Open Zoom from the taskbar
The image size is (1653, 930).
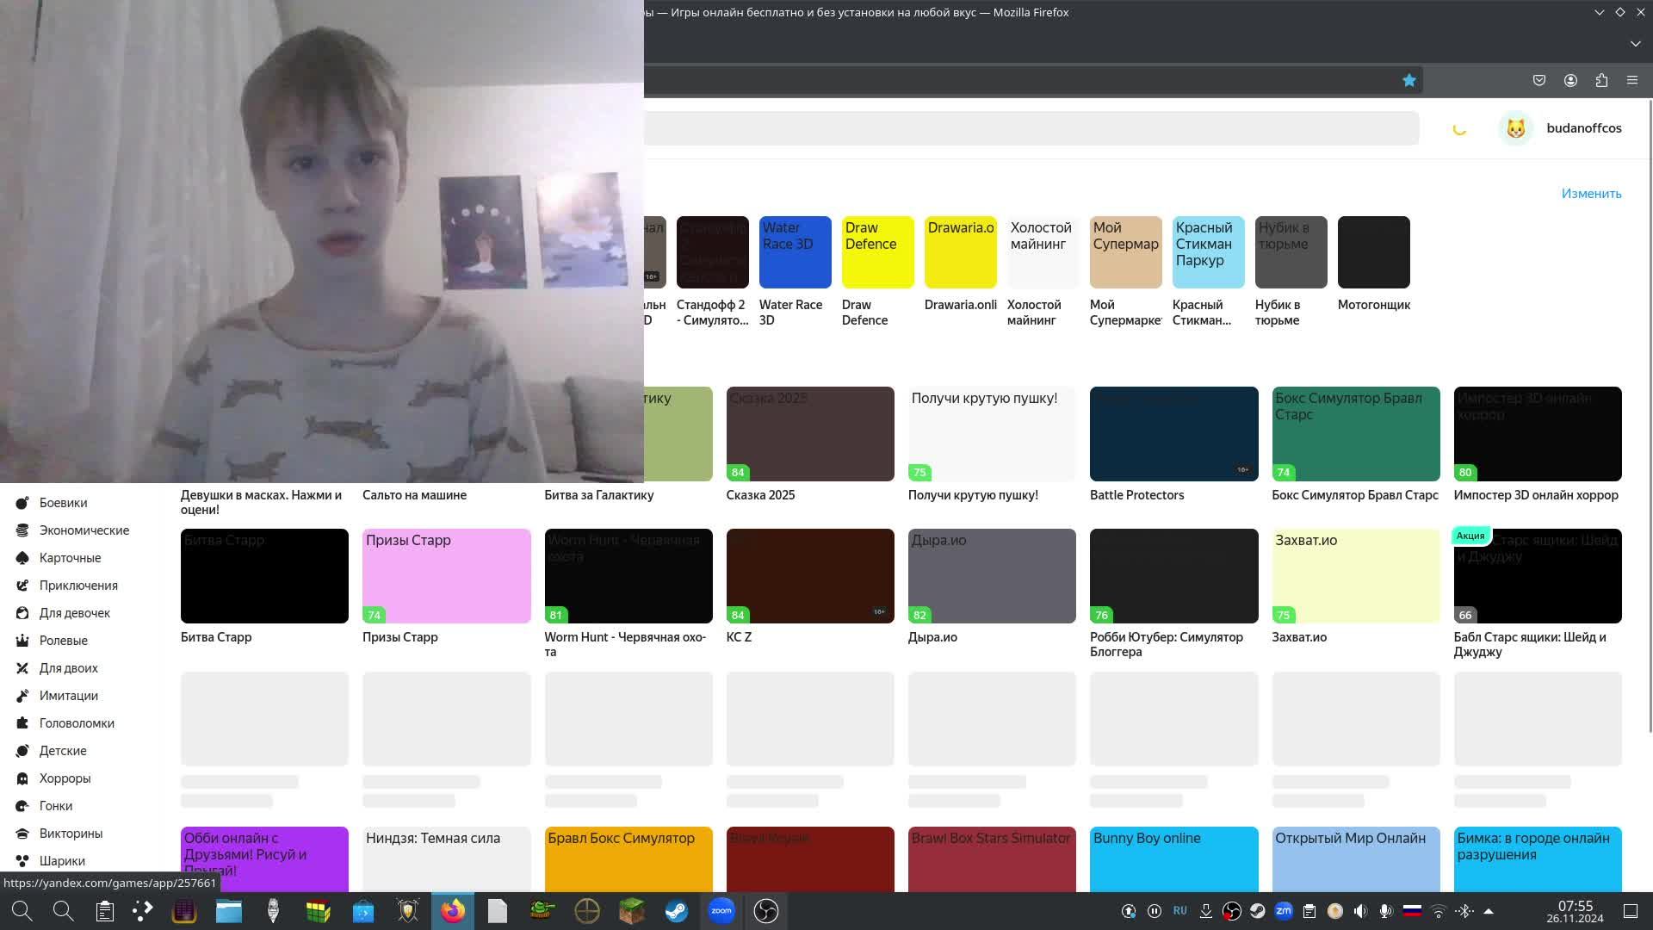(x=721, y=911)
